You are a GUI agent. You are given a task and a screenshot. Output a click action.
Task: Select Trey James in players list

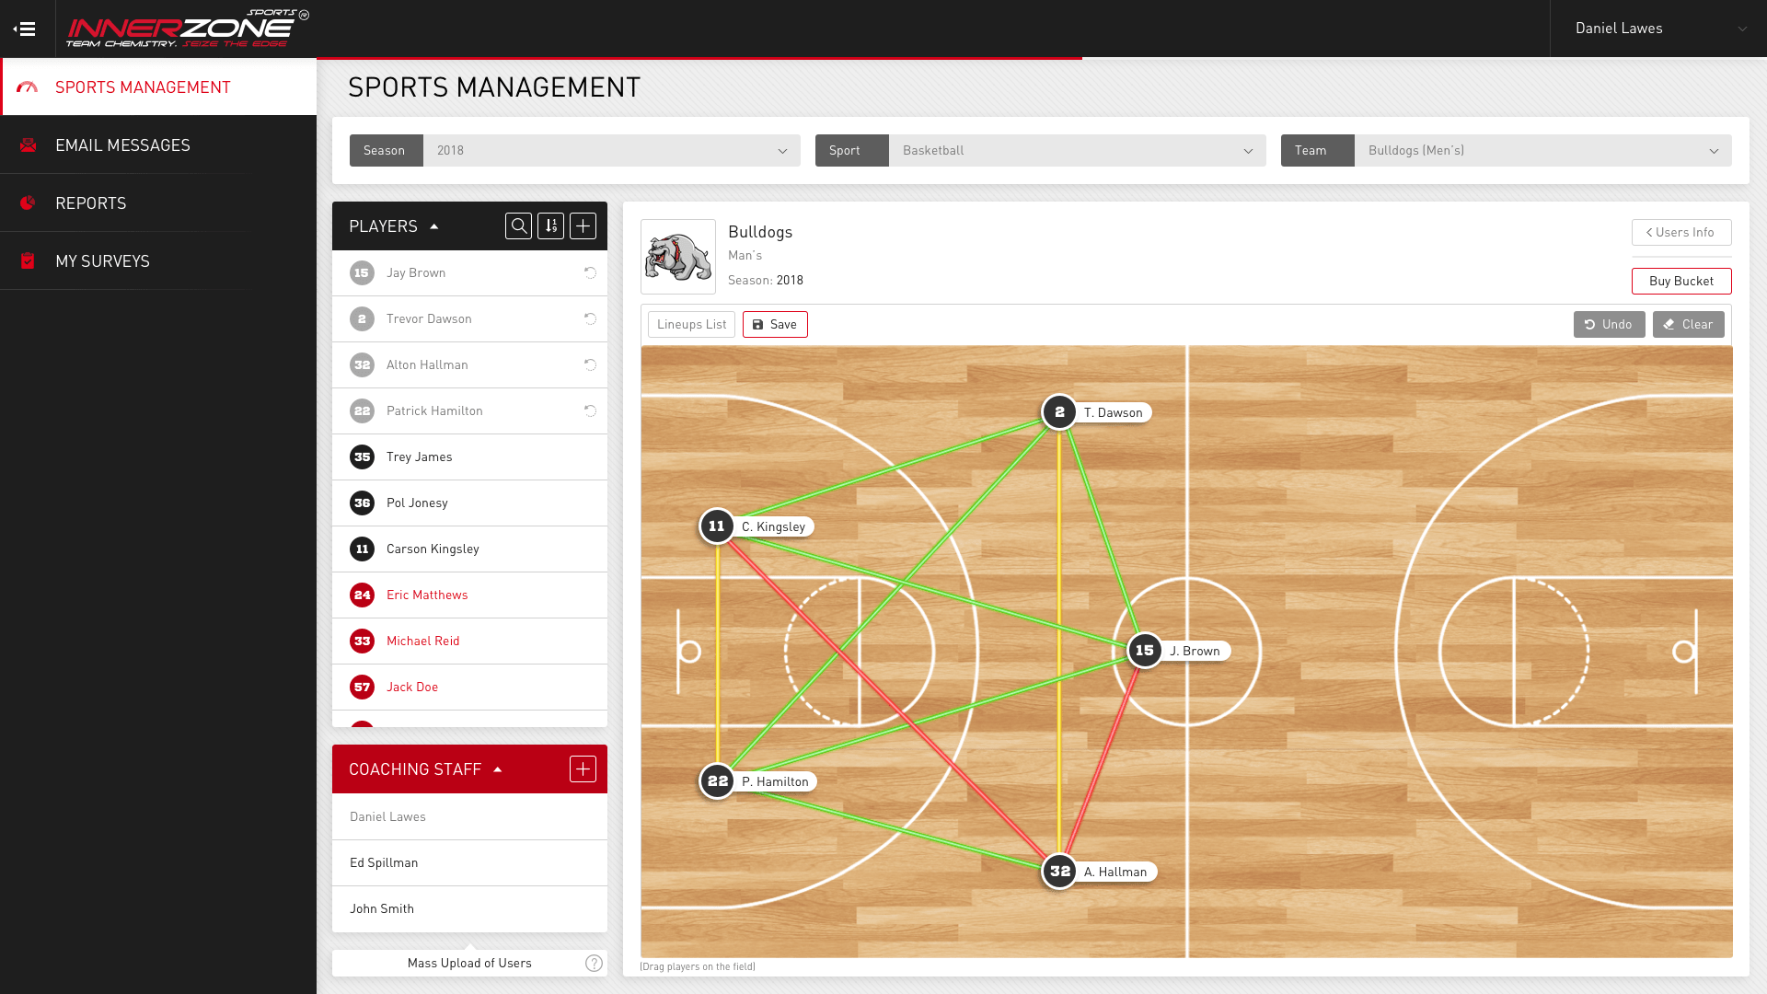pos(420,457)
